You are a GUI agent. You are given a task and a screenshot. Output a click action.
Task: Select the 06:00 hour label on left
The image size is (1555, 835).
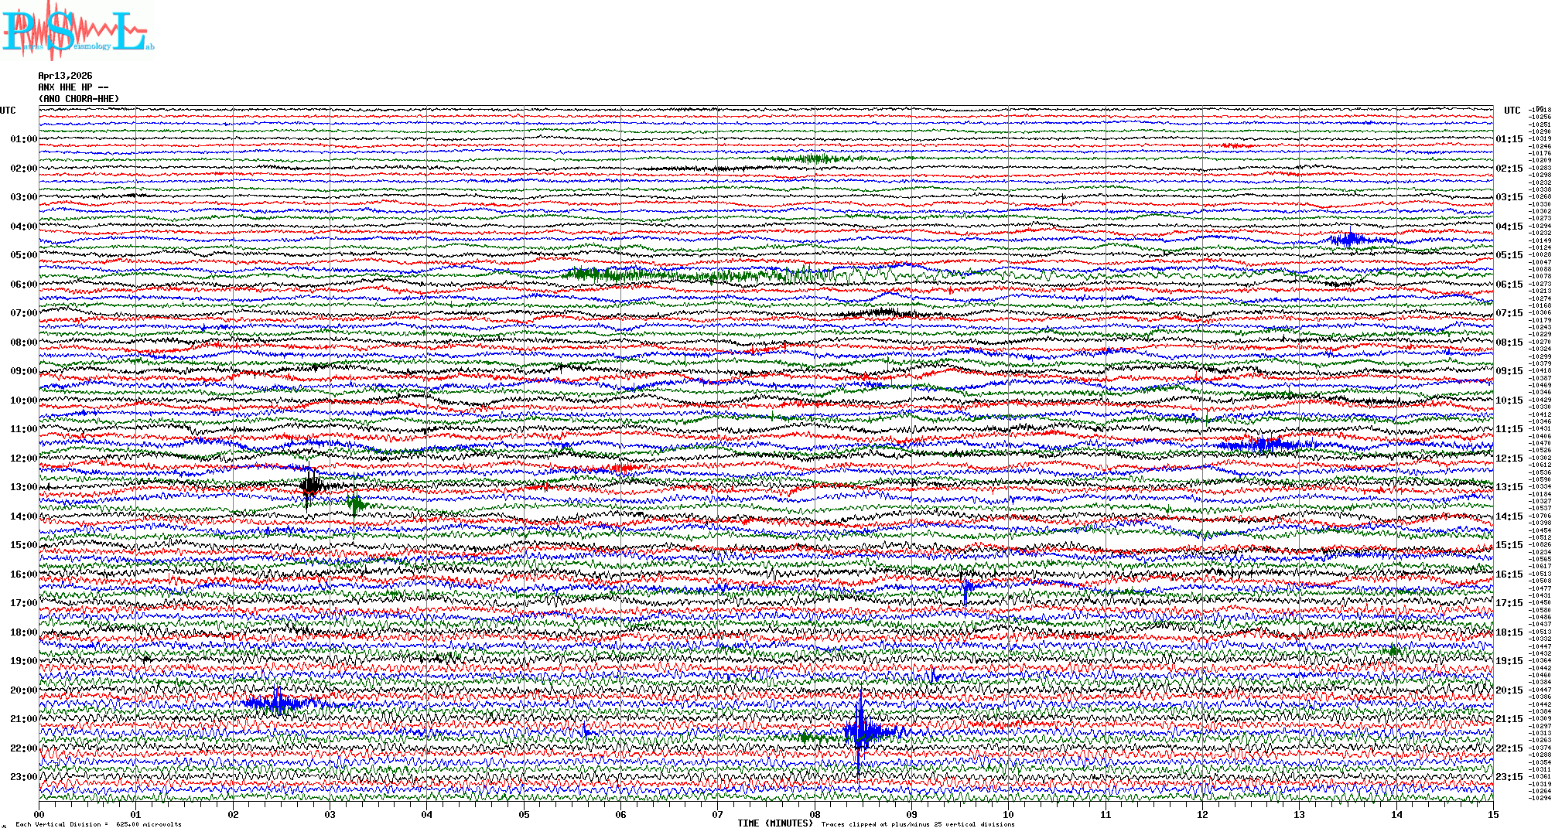(23, 285)
